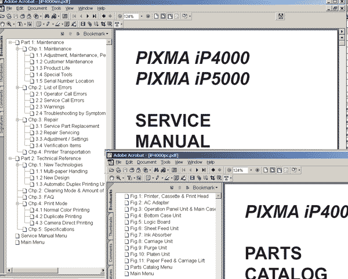
Task: Click horizontal scrollbar thumb in iP4000sm bookmarks
Action: [36, 270]
